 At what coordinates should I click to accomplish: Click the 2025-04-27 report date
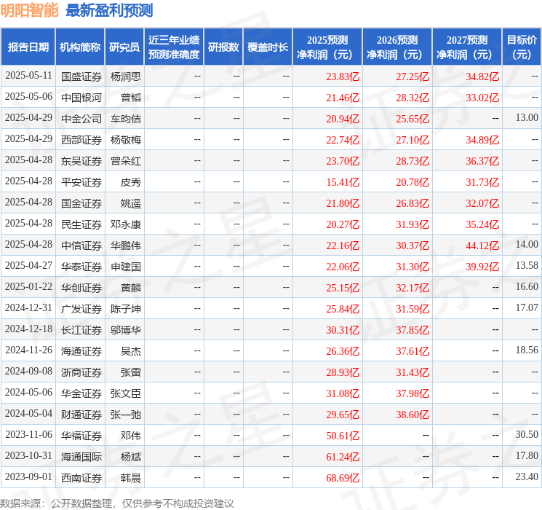pos(28,265)
